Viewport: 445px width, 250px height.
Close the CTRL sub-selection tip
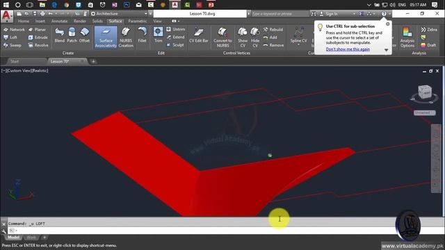[388, 24]
